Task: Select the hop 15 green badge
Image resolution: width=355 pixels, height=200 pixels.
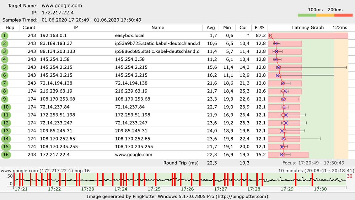Action: click(6, 147)
